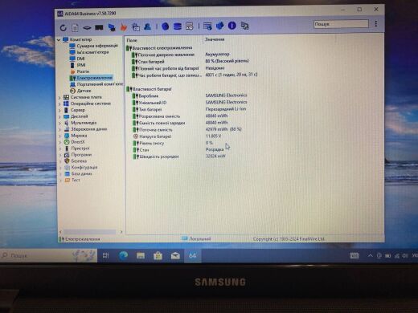Launch the disk benchmark drive icon
The height and width of the screenshot is (313, 418).
pos(87,27)
